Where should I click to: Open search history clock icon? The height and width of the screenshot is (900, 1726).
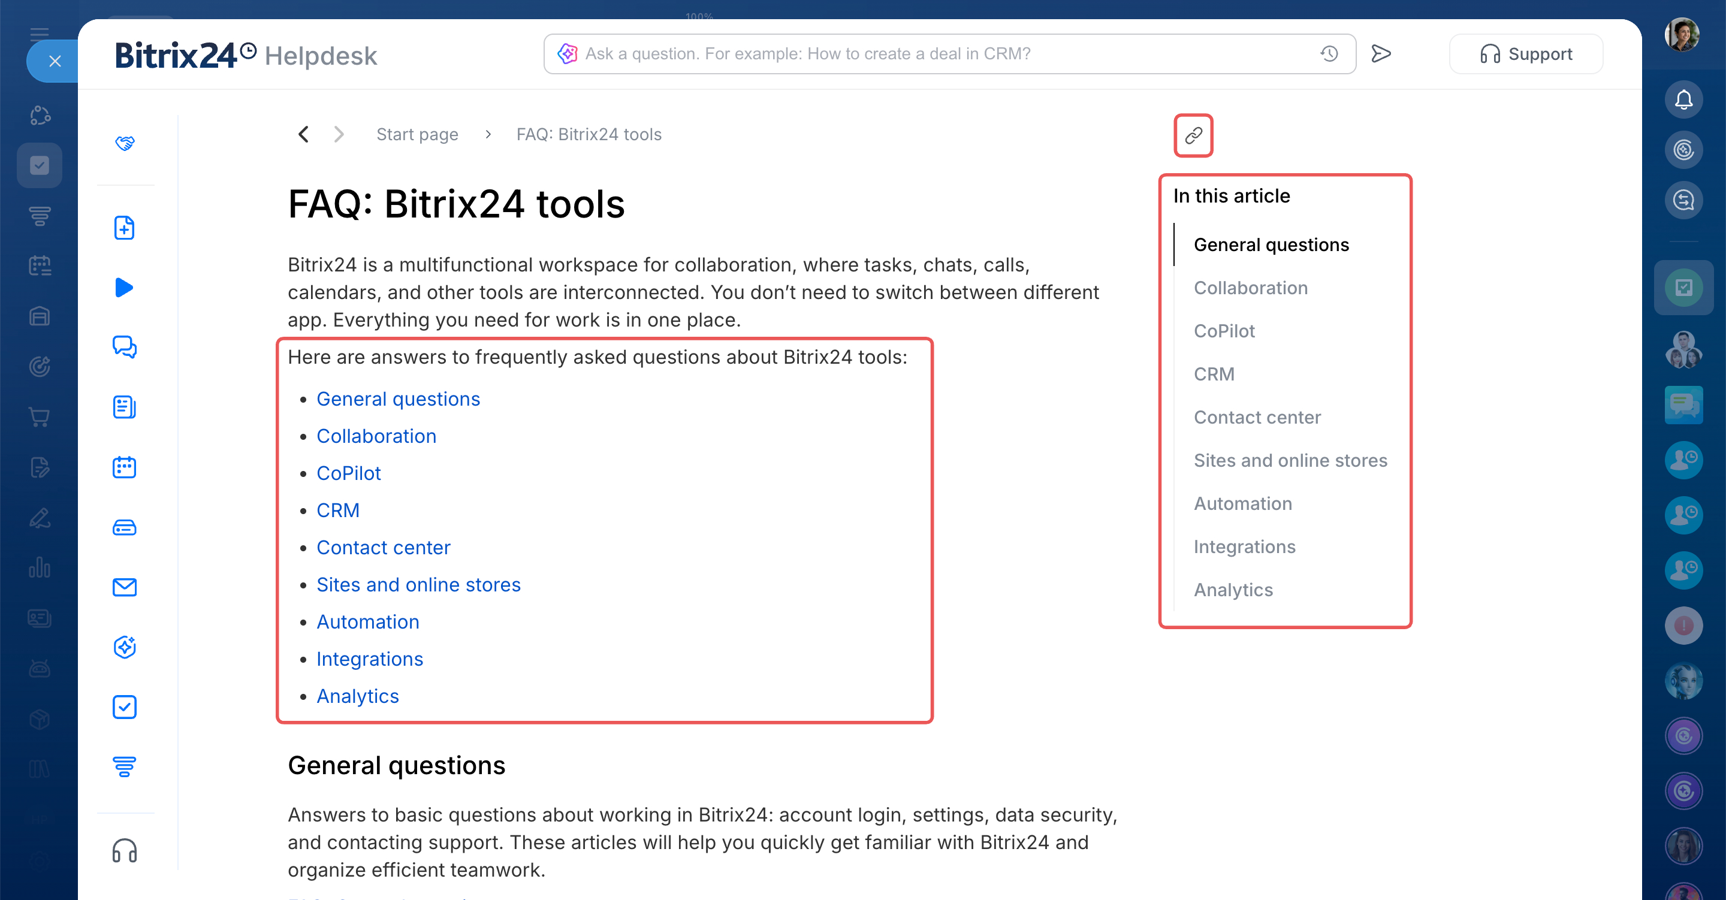point(1329,53)
